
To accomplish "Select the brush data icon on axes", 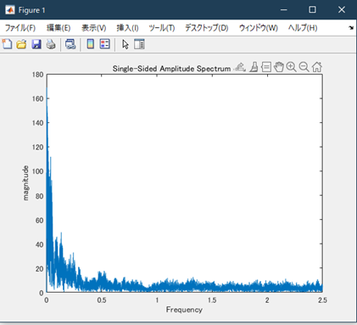I will pos(254,67).
